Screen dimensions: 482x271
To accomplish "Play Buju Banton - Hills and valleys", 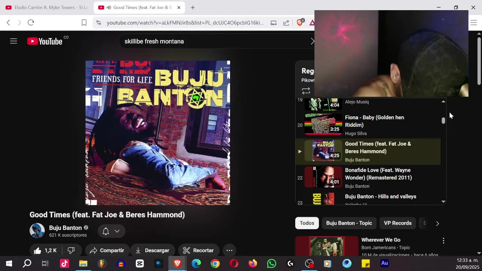I will 381,196.
